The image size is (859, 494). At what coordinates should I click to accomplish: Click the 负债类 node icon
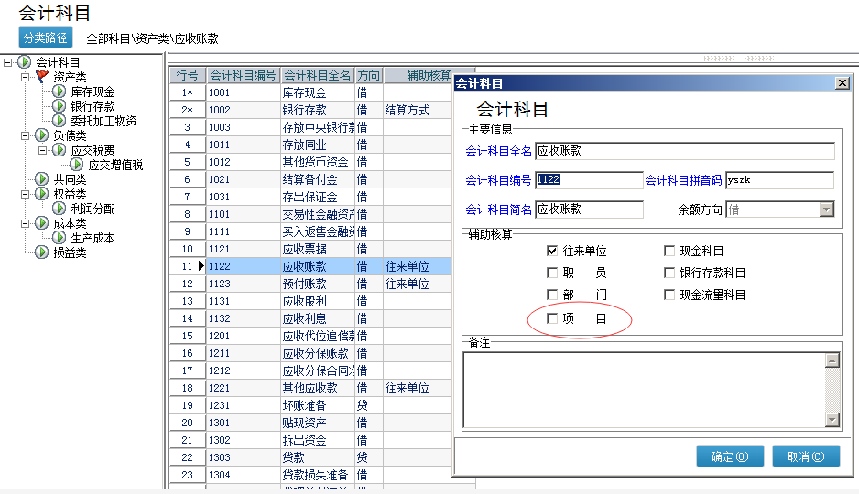(41, 134)
